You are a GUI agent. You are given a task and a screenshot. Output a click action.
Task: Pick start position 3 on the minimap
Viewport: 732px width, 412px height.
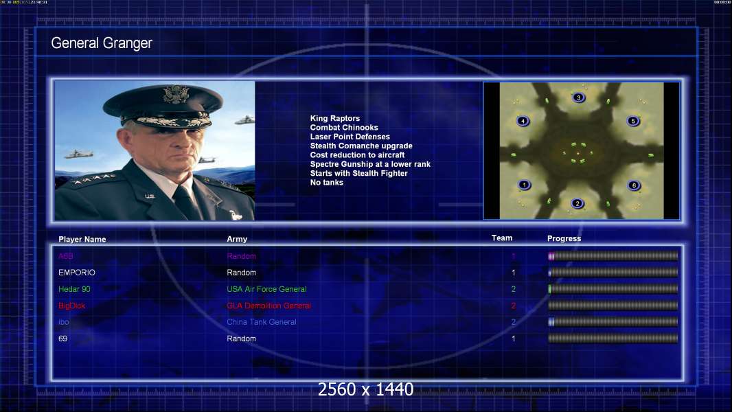point(578,98)
